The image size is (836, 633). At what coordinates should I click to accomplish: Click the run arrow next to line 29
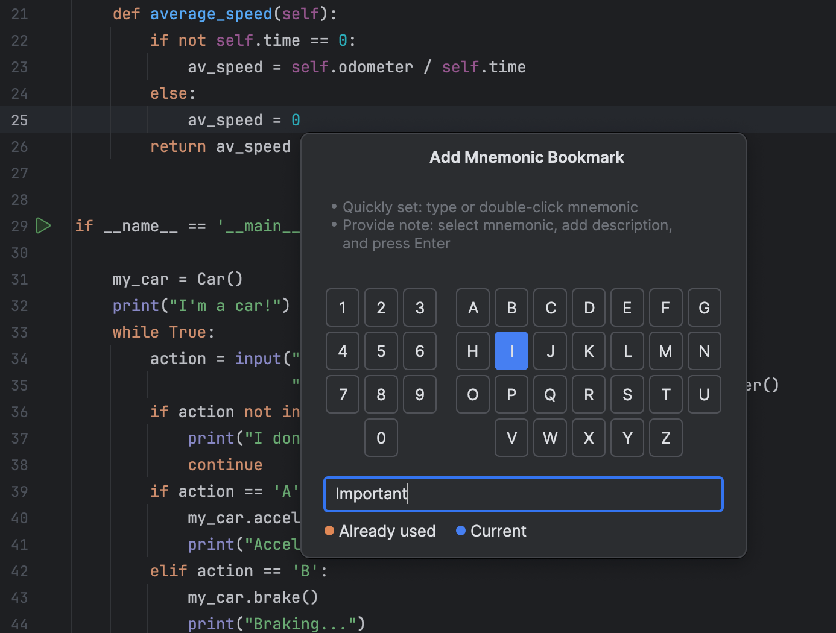[x=43, y=226]
